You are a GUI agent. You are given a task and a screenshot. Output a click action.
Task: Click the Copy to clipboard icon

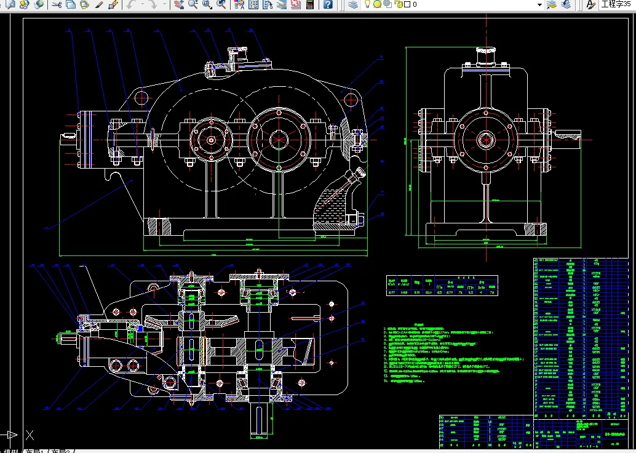71,4
